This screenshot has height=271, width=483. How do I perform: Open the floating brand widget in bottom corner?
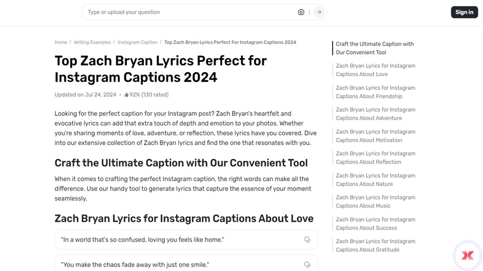[x=467, y=255]
